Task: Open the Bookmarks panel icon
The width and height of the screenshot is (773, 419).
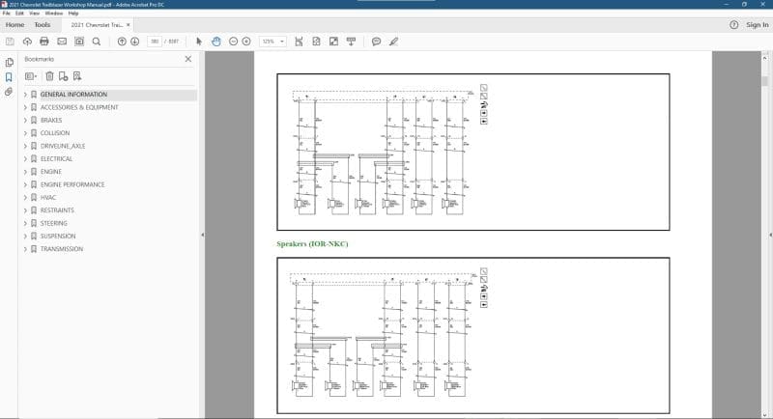Action: click(9, 77)
